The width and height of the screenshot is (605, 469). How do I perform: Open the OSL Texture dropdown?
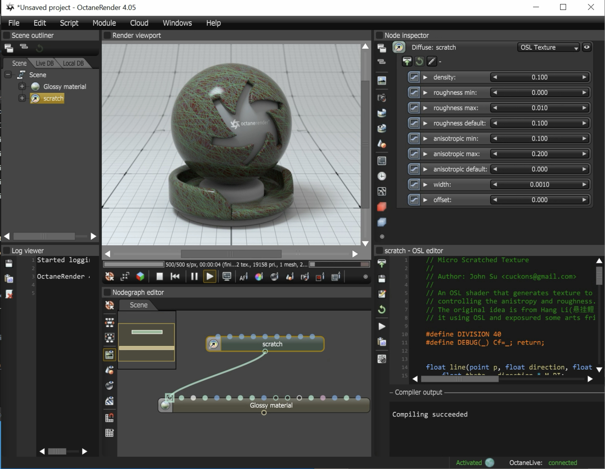click(x=548, y=47)
